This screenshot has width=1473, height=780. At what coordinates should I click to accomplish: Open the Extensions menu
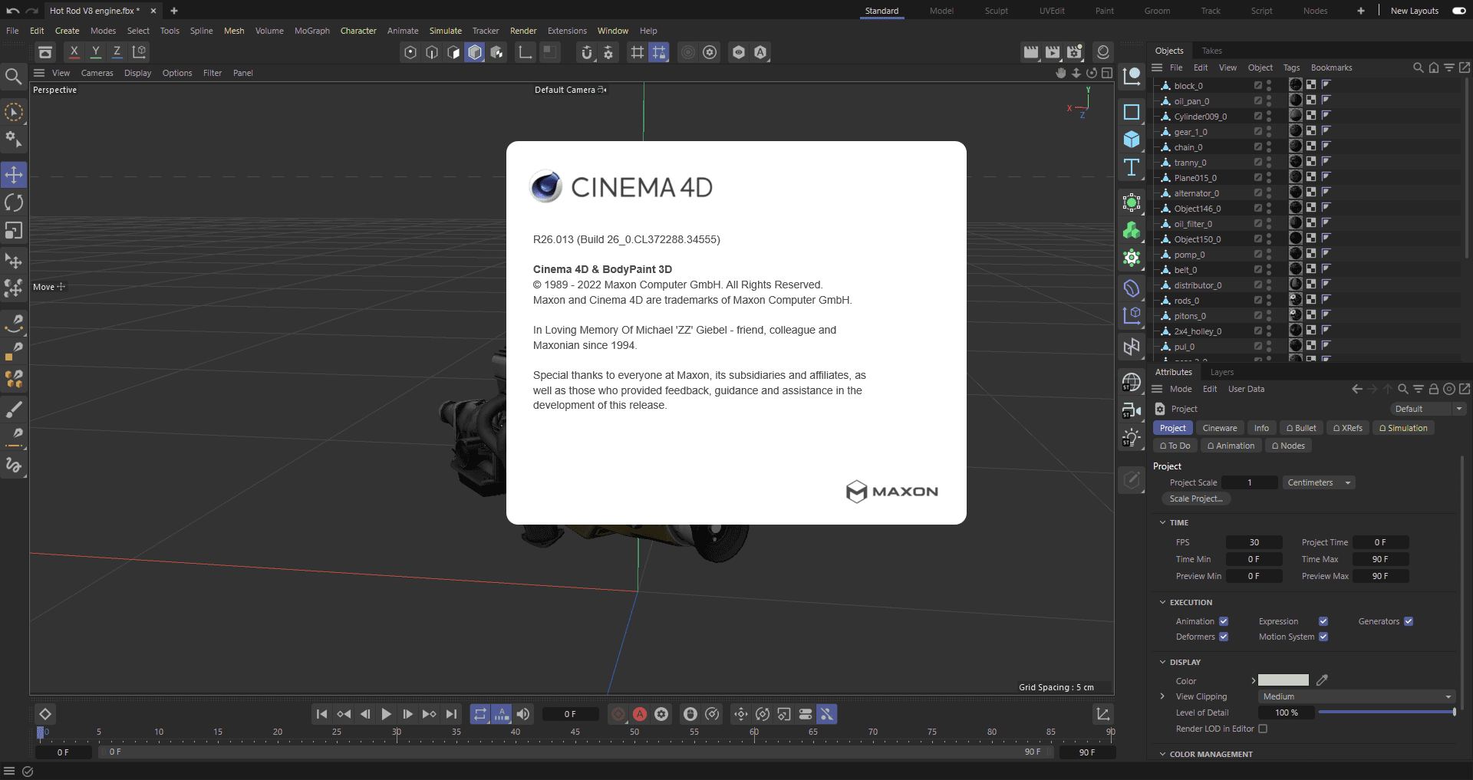(x=567, y=31)
